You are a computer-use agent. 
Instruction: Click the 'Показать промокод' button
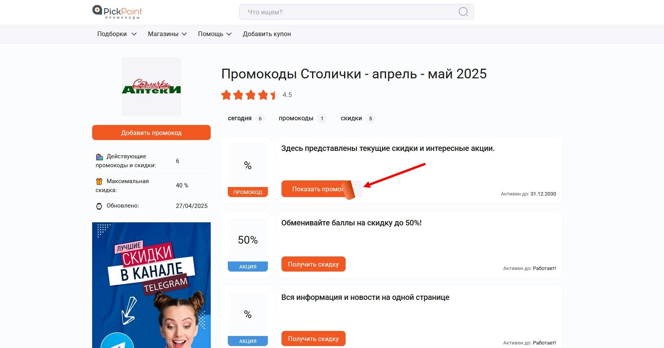coord(322,189)
